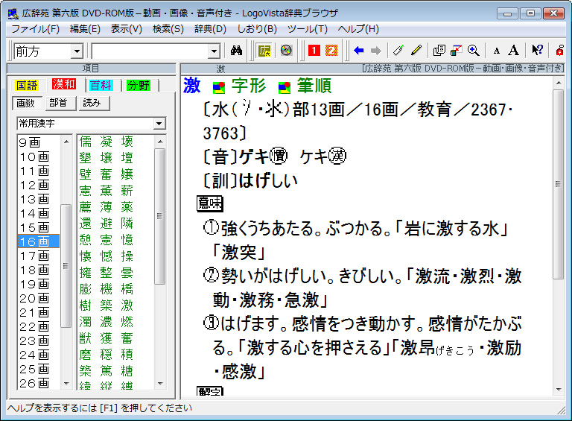
Task: Open the 前方 search mode dropdown
Action: coord(77,51)
